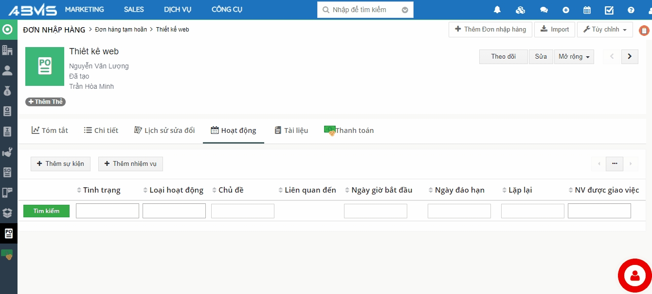652x294 pixels.
Task: Open the organizations building icon in sidebar
Action: pyautogui.click(x=7, y=50)
